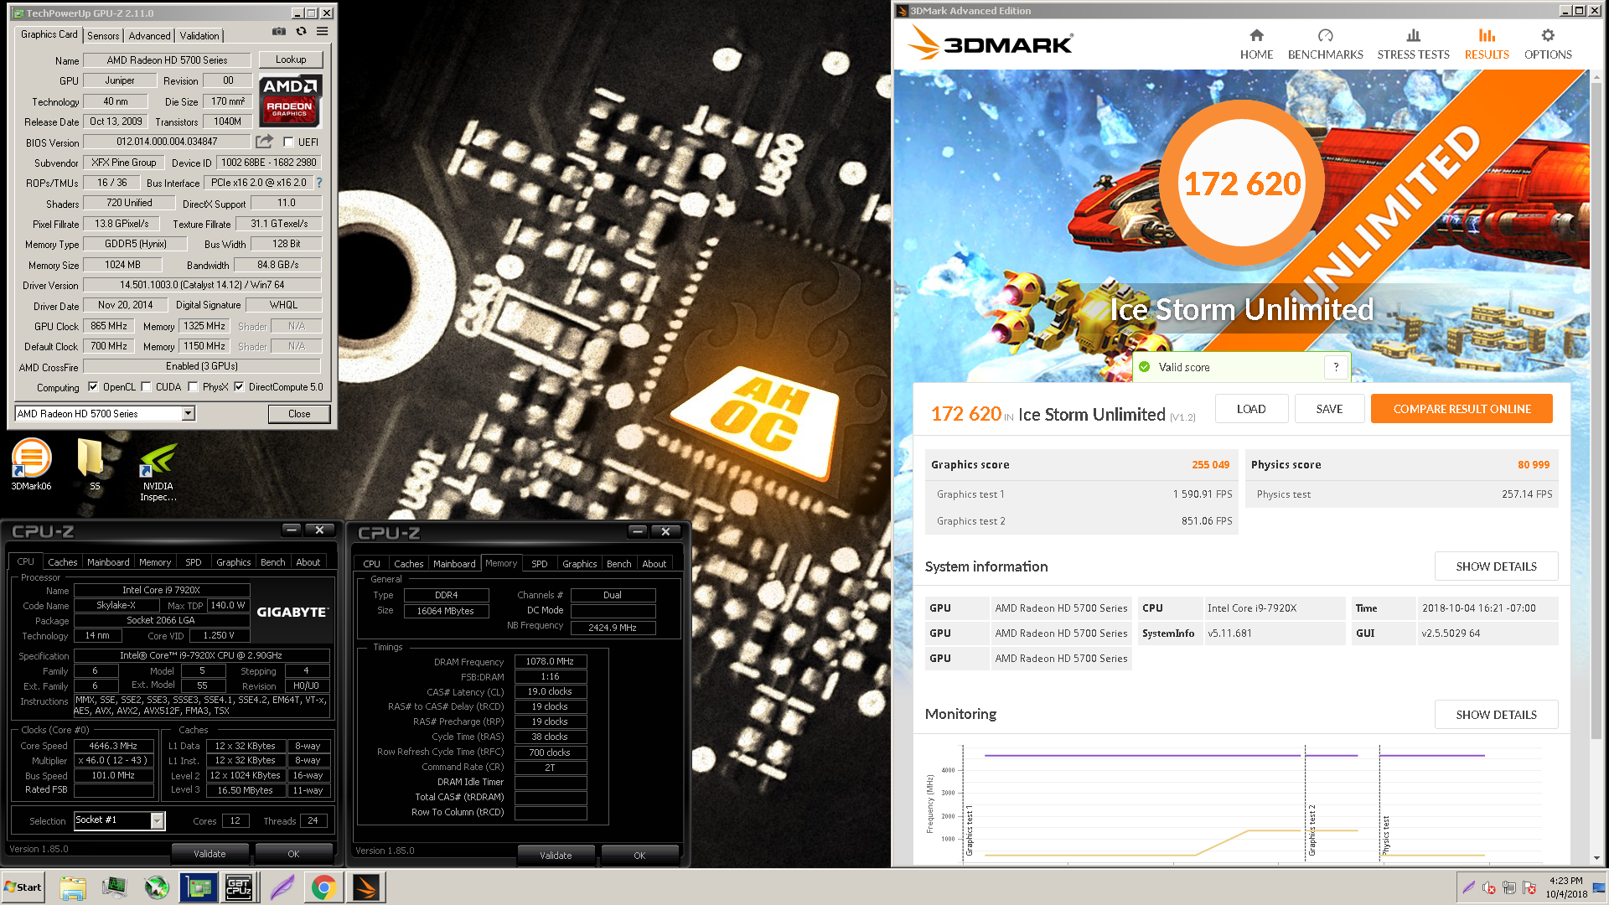Click the LOAD button in 3DMark
The image size is (1609, 905).
pyautogui.click(x=1251, y=409)
